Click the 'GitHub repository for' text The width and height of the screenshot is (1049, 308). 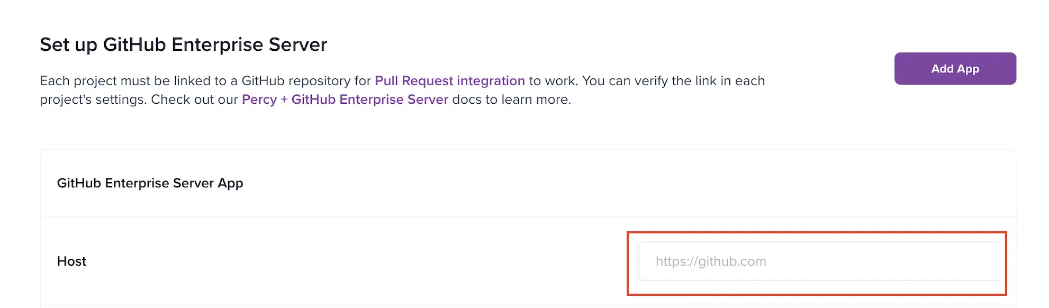pos(306,81)
